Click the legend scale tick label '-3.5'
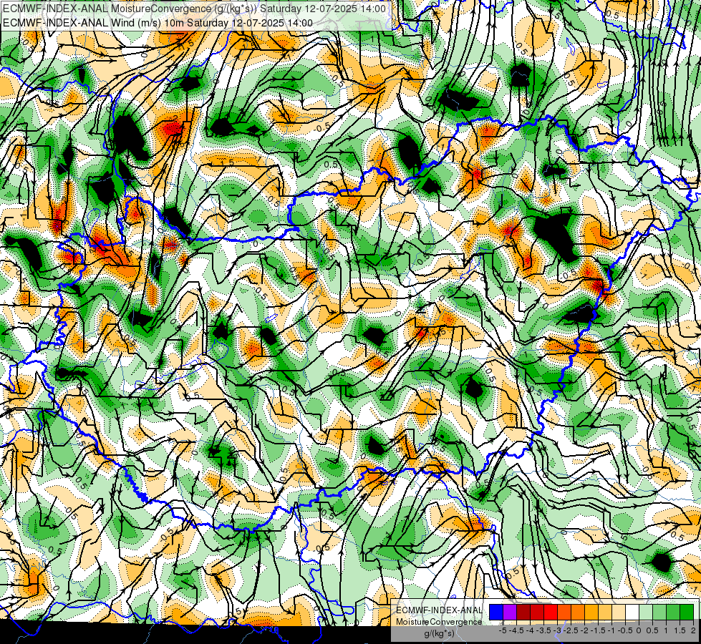The height and width of the screenshot is (644, 701). tap(544, 630)
